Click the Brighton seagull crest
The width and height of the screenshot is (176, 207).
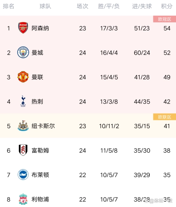pyautogui.click(x=23, y=175)
